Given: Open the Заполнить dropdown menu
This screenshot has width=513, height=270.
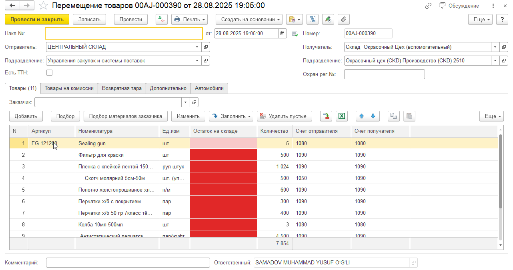Looking at the screenshot, I should coord(231,116).
